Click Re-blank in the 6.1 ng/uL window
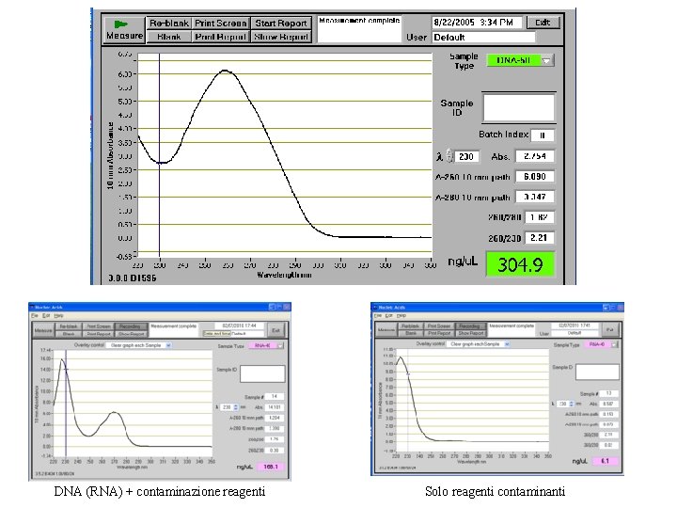The height and width of the screenshot is (508, 677). tap(411, 325)
